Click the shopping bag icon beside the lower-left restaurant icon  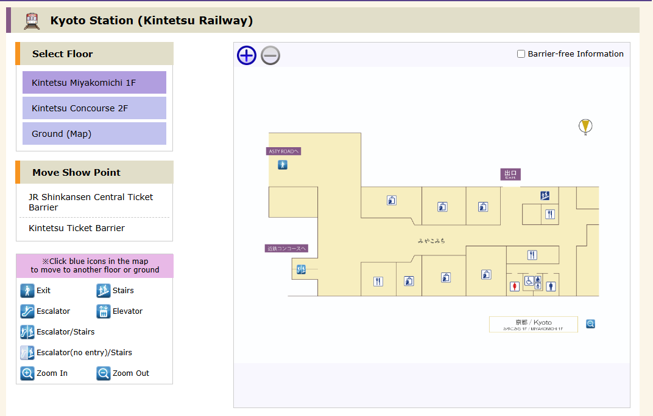click(x=409, y=281)
